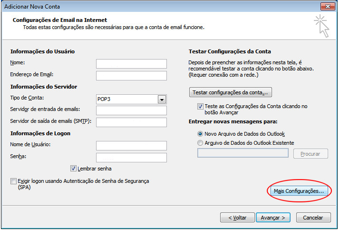340x230 pixels.
Task: Toggle the Lembrar senha checkbox
Action: pos(73,169)
